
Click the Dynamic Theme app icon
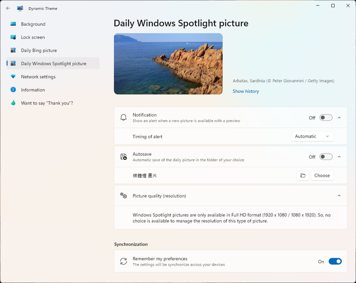20,8
